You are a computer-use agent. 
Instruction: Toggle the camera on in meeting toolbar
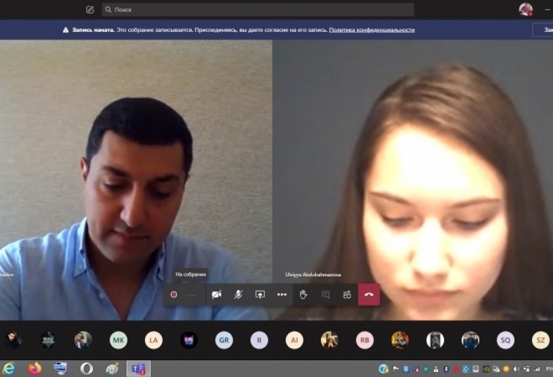pyautogui.click(x=216, y=294)
